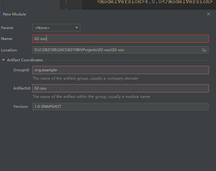
Task: Click the Location: label
Action: coord(9,50)
